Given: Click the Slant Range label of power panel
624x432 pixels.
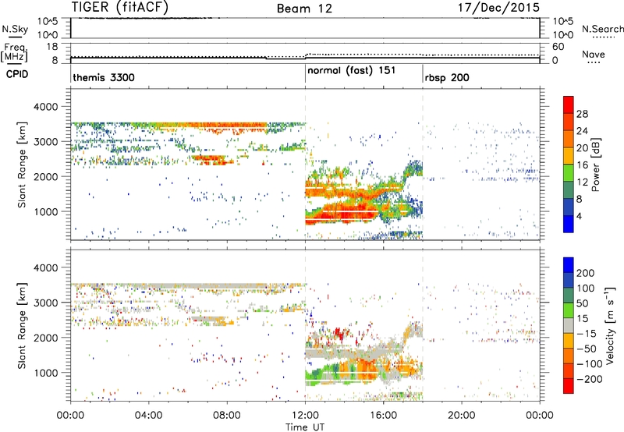Looking at the screenshot, I should click(22, 165).
